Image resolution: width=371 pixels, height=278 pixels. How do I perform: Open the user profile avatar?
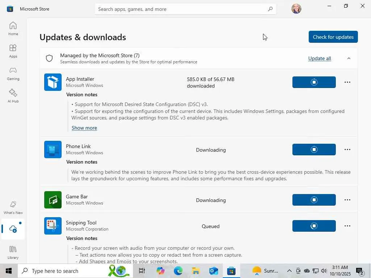tap(296, 9)
